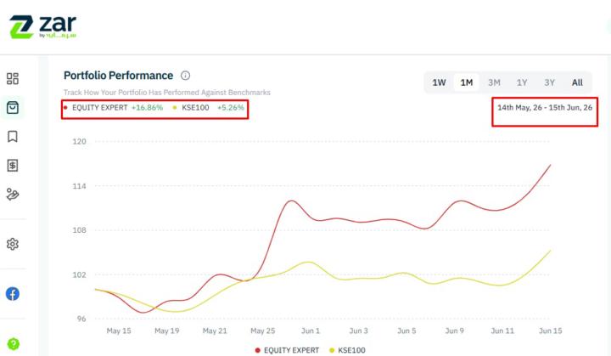Open the settings gear icon
611x356 pixels.
[13, 244]
